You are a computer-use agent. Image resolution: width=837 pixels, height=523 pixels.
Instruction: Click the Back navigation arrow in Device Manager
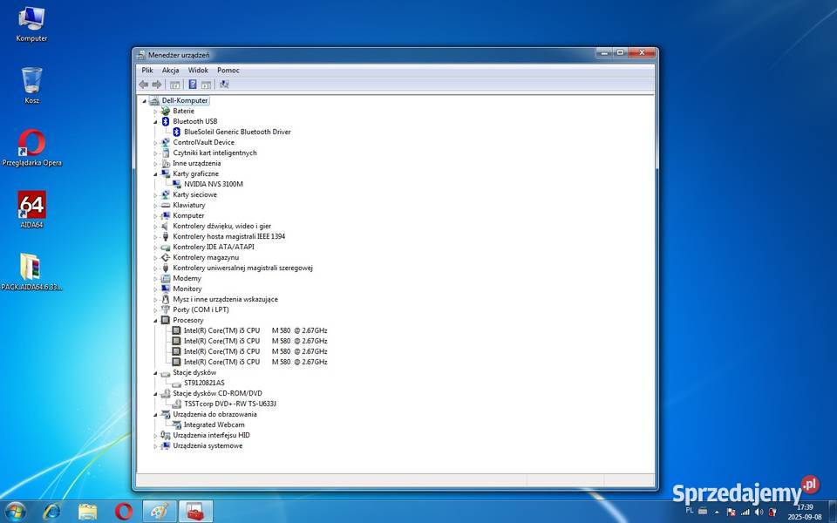tap(143, 84)
